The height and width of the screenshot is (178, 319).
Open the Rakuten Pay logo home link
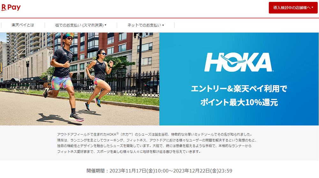click(x=11, y=8)
